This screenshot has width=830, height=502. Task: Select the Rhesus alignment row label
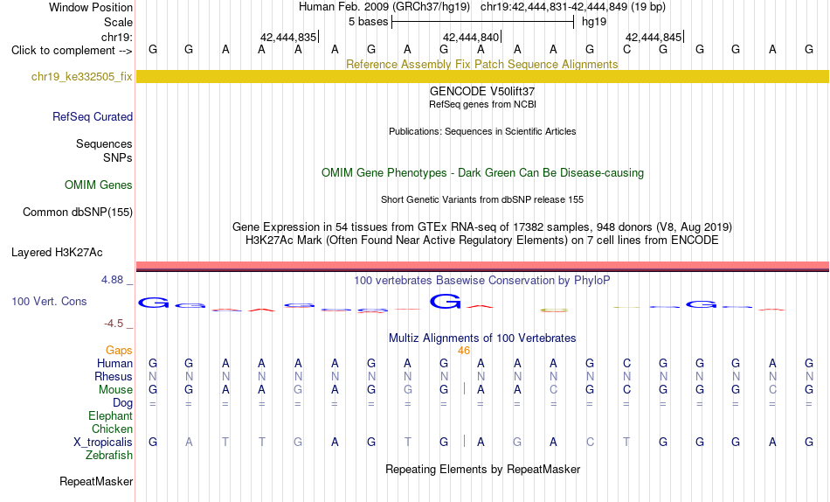tap(114, 377)
